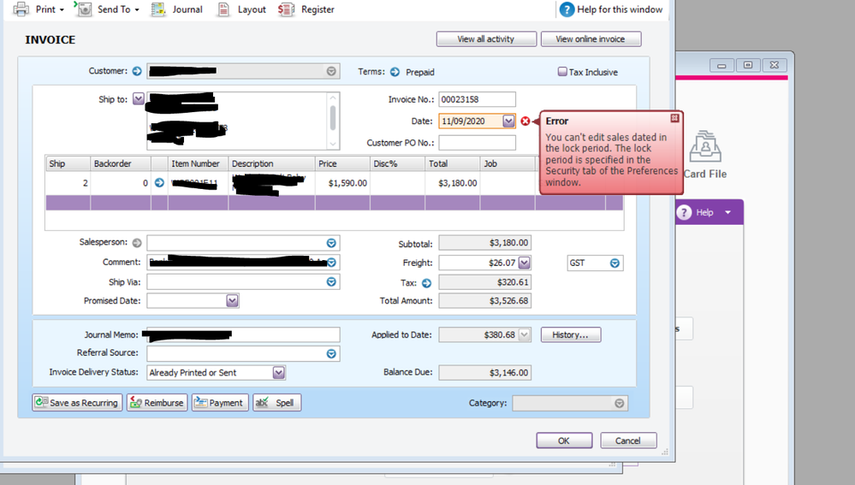Open the Register toolbar icon
This screenshot has height=485, width=855.
coord(287,9)
